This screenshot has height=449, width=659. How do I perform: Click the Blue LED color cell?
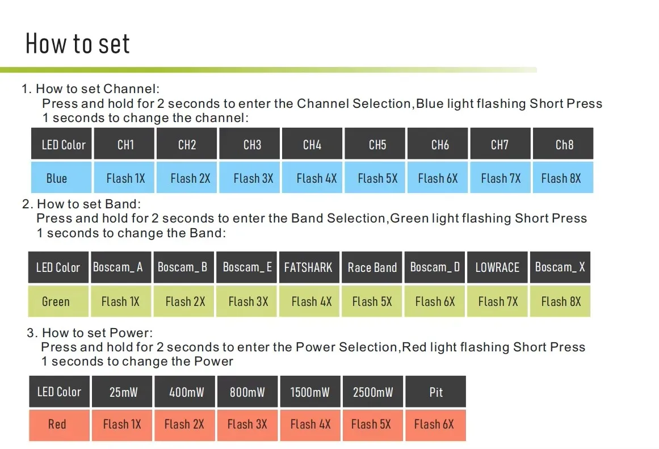coord(61,178)
